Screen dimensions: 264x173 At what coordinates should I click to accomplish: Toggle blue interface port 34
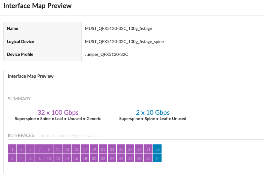click(157, 158)
